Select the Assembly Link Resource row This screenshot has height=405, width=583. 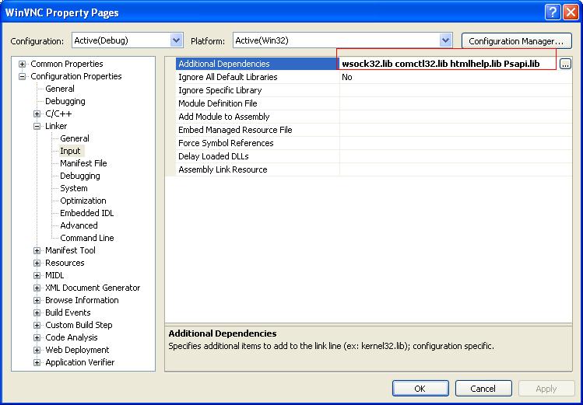tap(374, 169)
